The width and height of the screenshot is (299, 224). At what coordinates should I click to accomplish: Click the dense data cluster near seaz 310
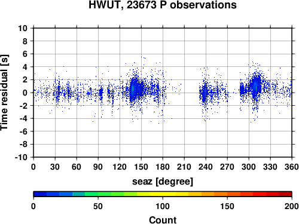[256, 85]
